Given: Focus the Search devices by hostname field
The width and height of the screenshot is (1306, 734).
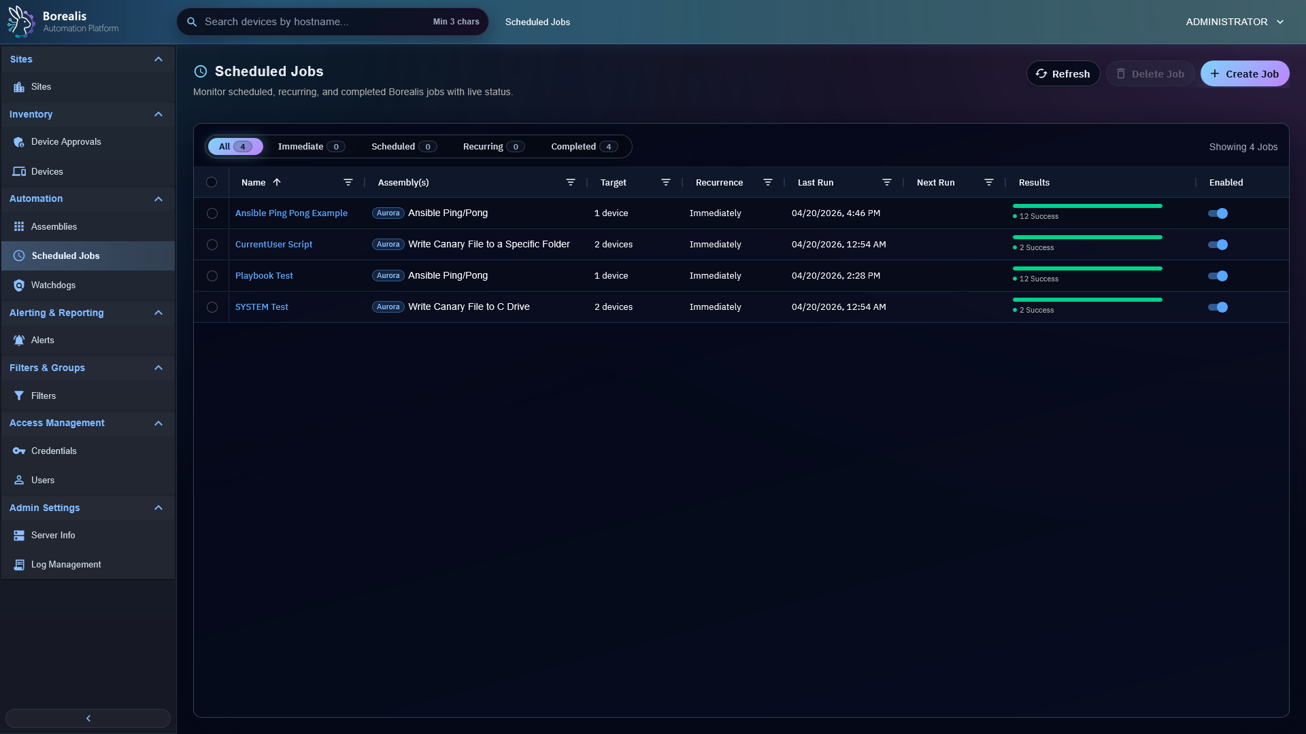Looking at the screenshot, I should 333,22.
